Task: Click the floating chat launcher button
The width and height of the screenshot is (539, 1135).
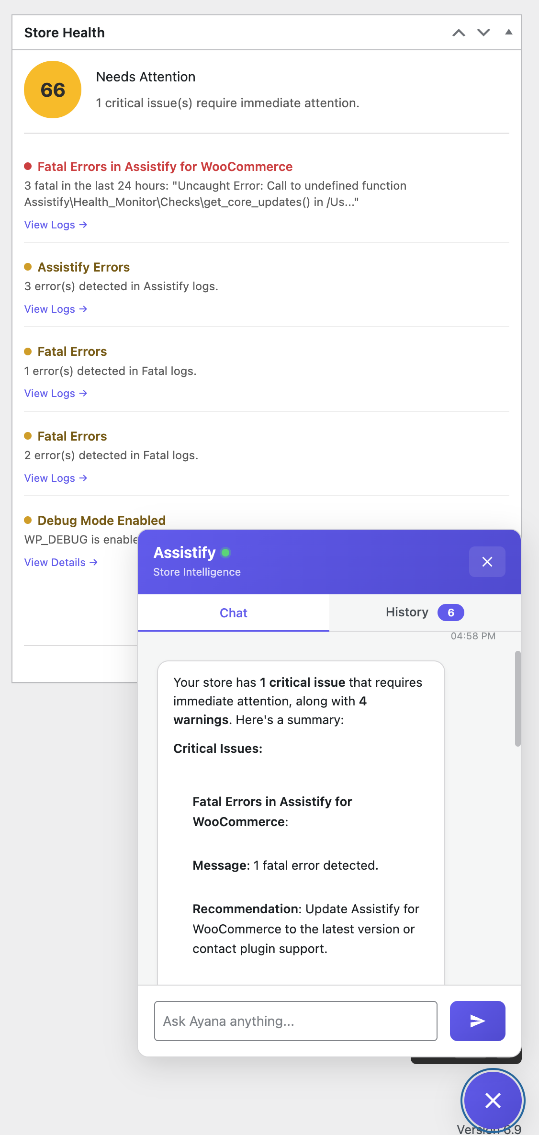Action: (493, 1100)
